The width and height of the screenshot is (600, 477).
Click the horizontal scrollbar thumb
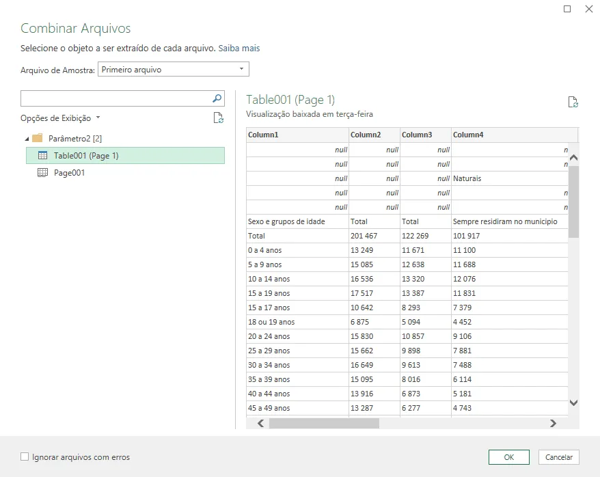pyautogui.click(x=324, y=423)
